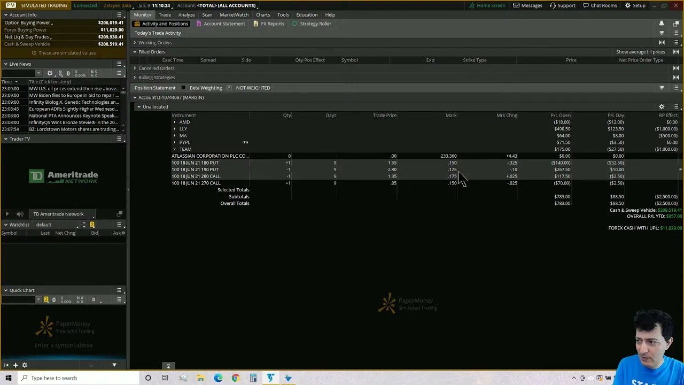The height and width of the screenshot is (385, 684).
Task: Open Live News symbol dropdown arrow
Action: pos(38,73)
